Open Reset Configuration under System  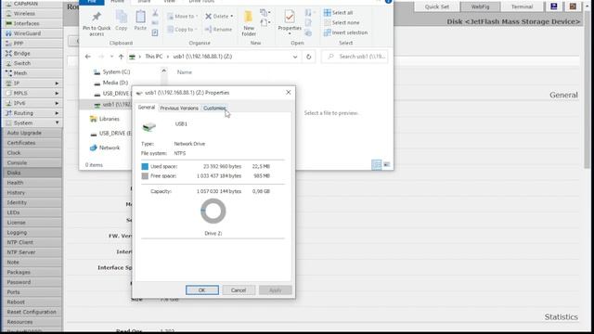(x=32, y=312)
